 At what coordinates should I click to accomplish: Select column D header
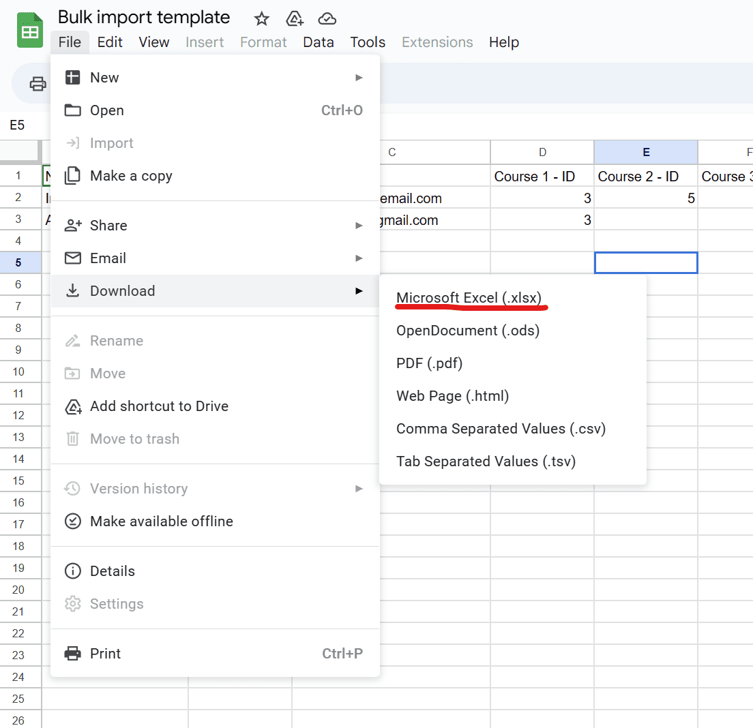coord(542,152)
